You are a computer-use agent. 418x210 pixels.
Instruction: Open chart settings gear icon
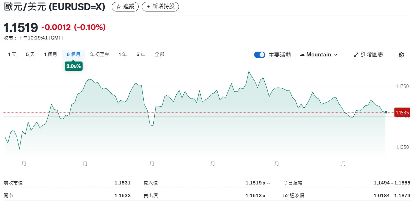(401, 55)
